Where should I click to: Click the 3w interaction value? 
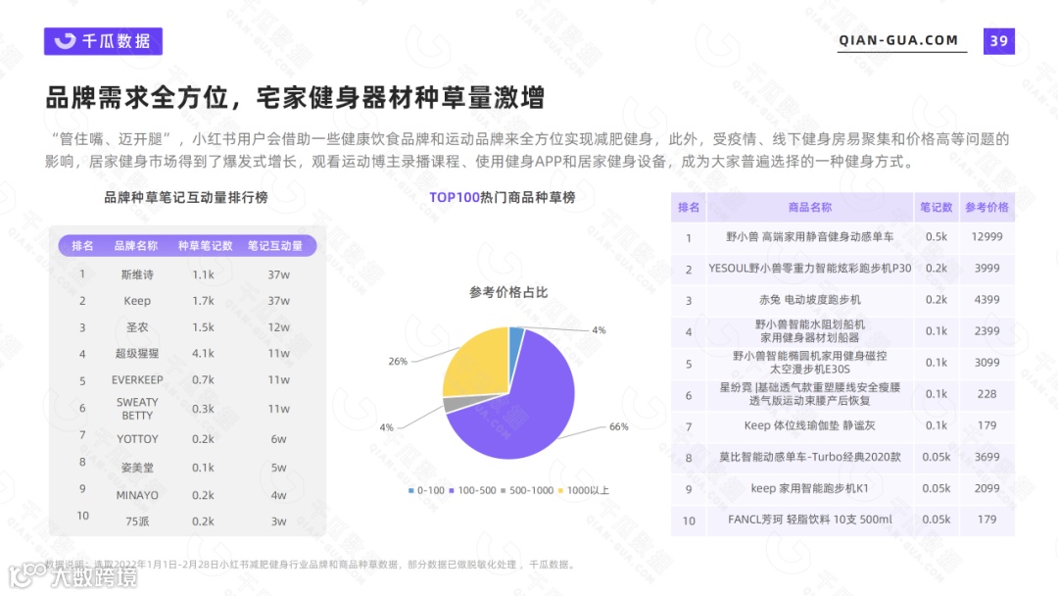(278, 521)
